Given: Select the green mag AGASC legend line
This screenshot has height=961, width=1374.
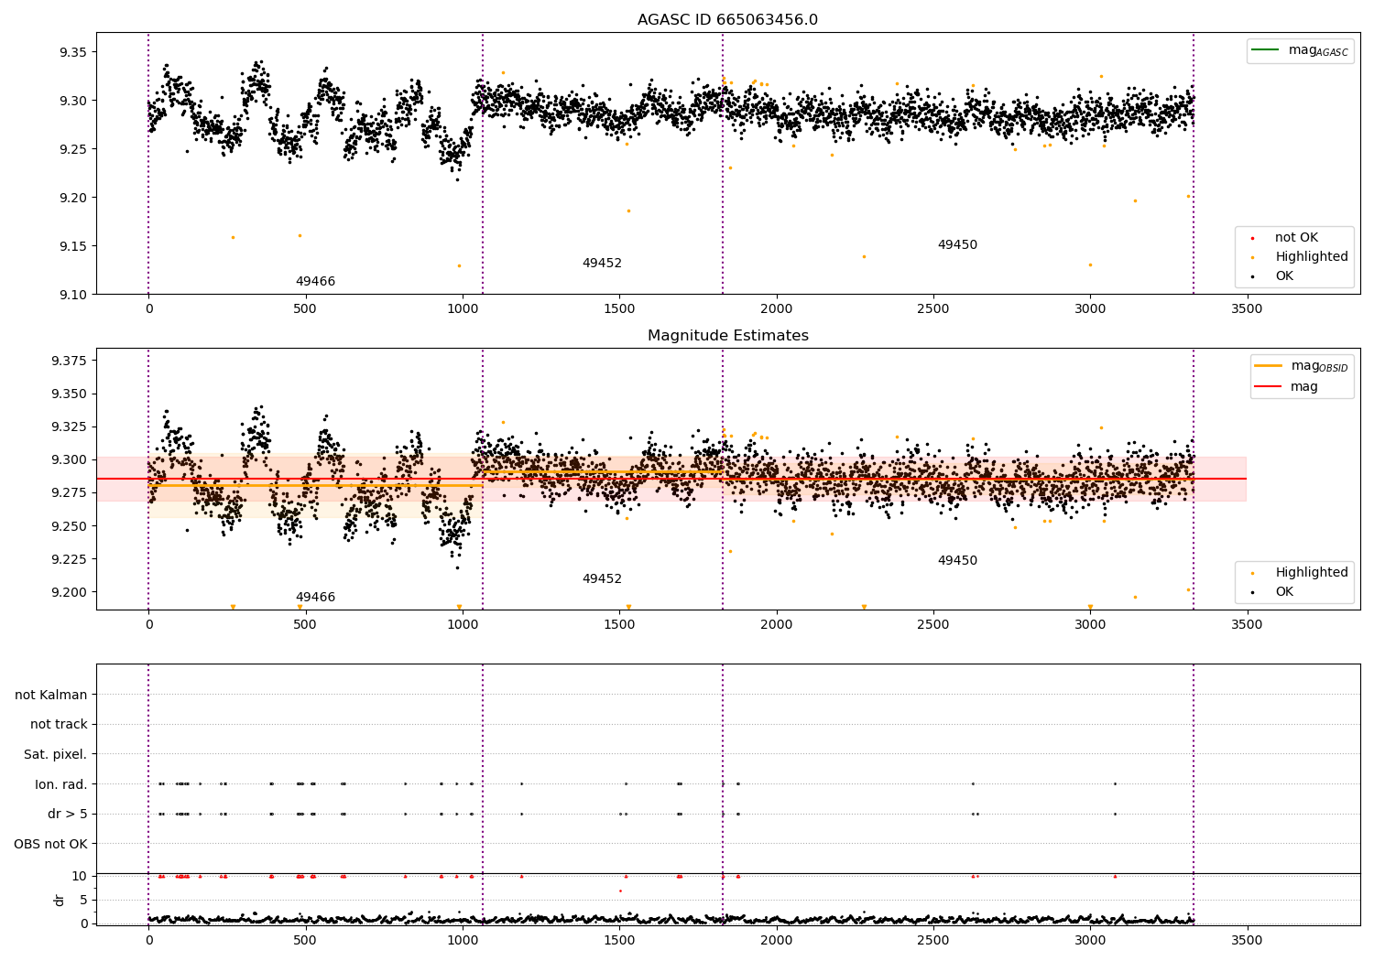Looking at the screenshot, I should pyautogui.click(x=1266, y=50).
